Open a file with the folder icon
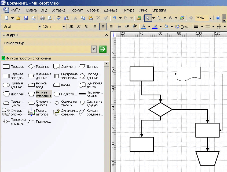 [x=18, y=18]
